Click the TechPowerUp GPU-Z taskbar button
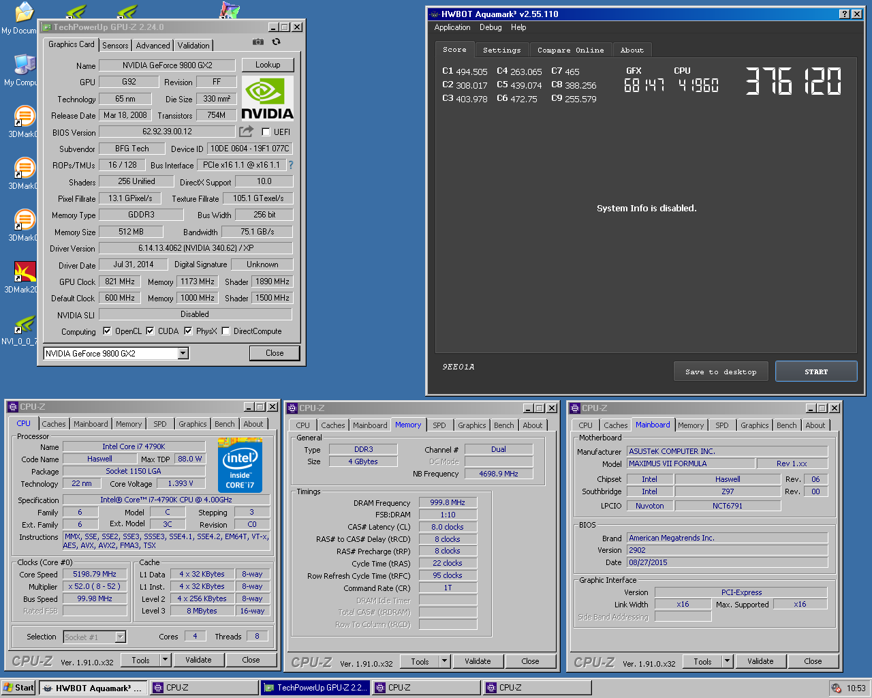This screenshot has height=698, width=872. pyautogui.click(x=315, y=688)
